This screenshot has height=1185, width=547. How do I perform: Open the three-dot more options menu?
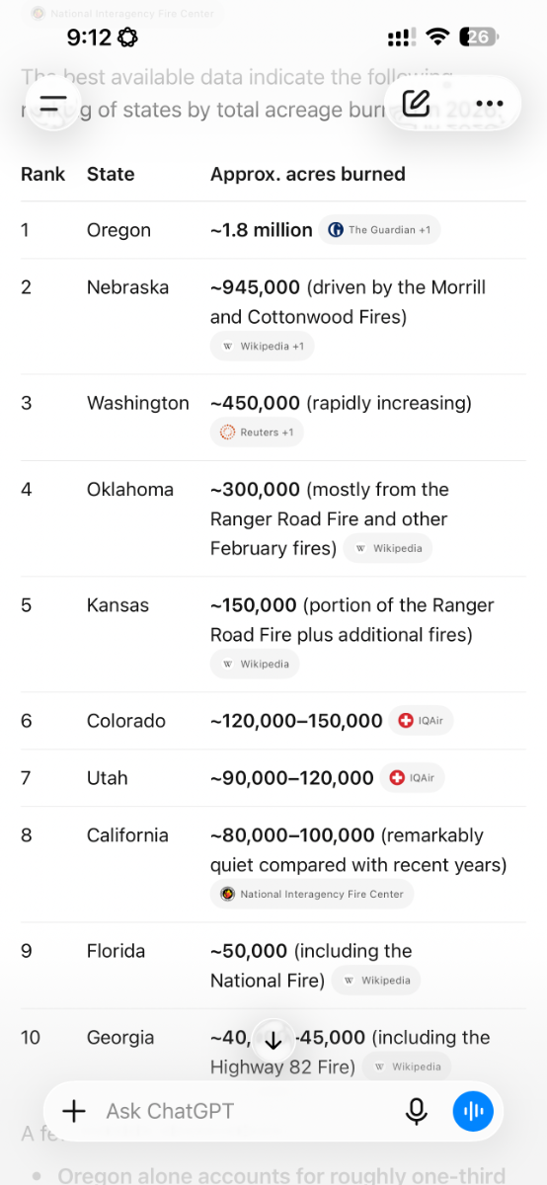[x=490, y=104]
